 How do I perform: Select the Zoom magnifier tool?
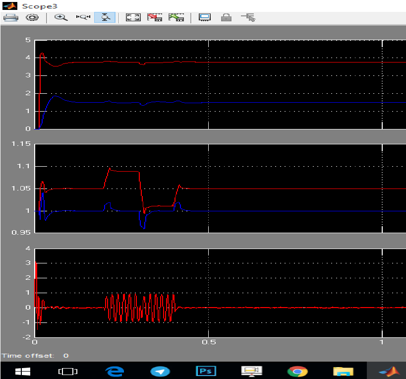pyautogui.click(x=60, y=17)
